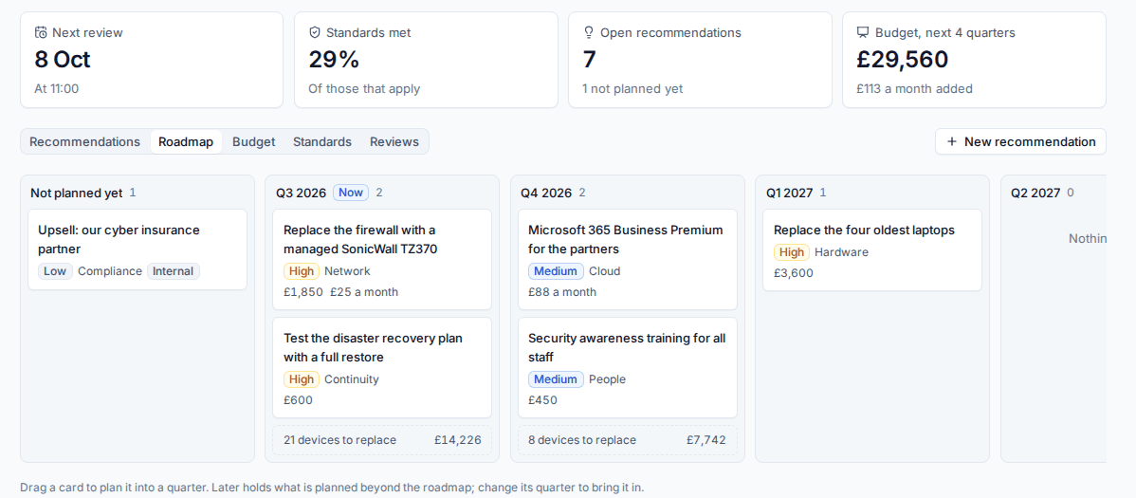
Task: Click the Continuity label on recovery card
Action: (x=352, y=379)
